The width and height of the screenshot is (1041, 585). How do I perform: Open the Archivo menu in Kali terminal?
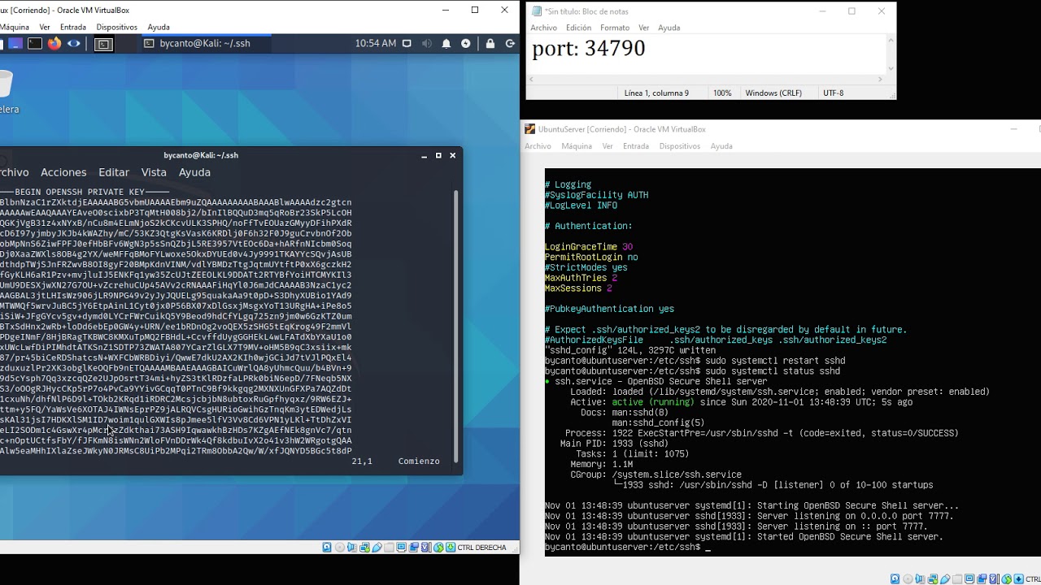click(x=14, y=172)
